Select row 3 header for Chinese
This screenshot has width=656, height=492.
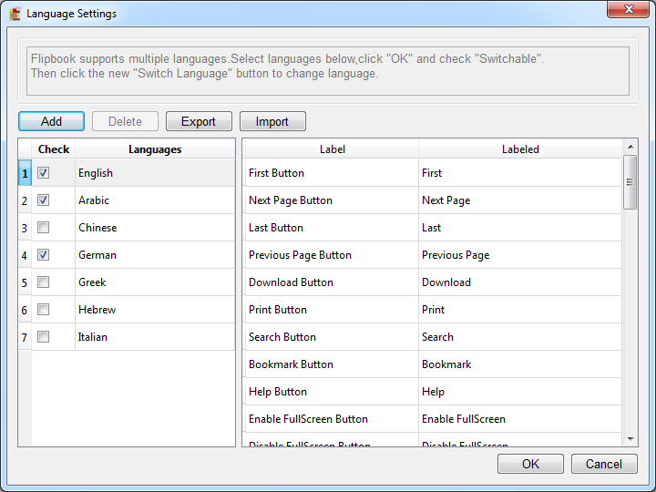pos(25,228)
